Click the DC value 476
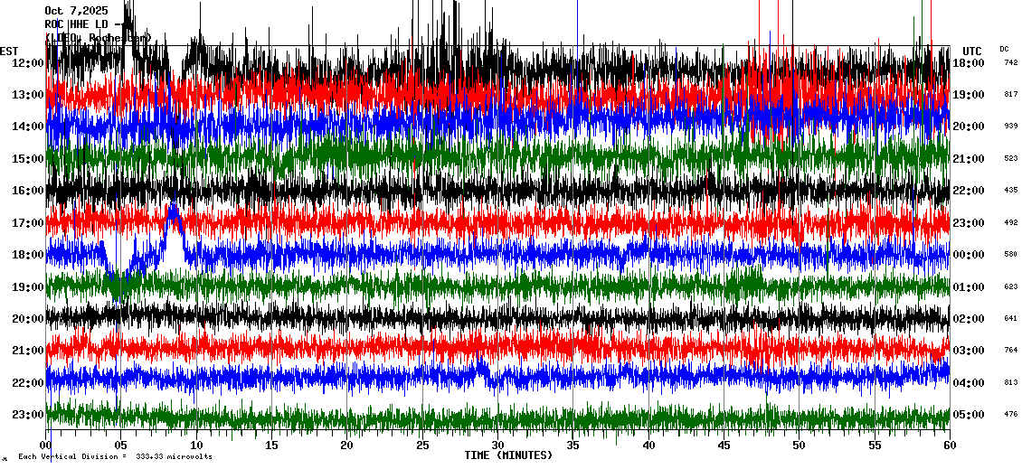The image size is (1022, 469). 1010,415
